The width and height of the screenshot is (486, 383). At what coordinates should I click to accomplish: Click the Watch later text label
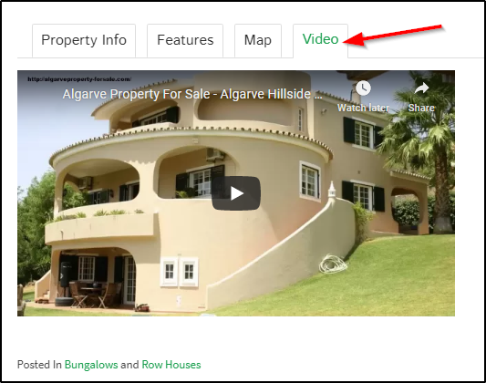pyautogui.click(x=363, y=108)
